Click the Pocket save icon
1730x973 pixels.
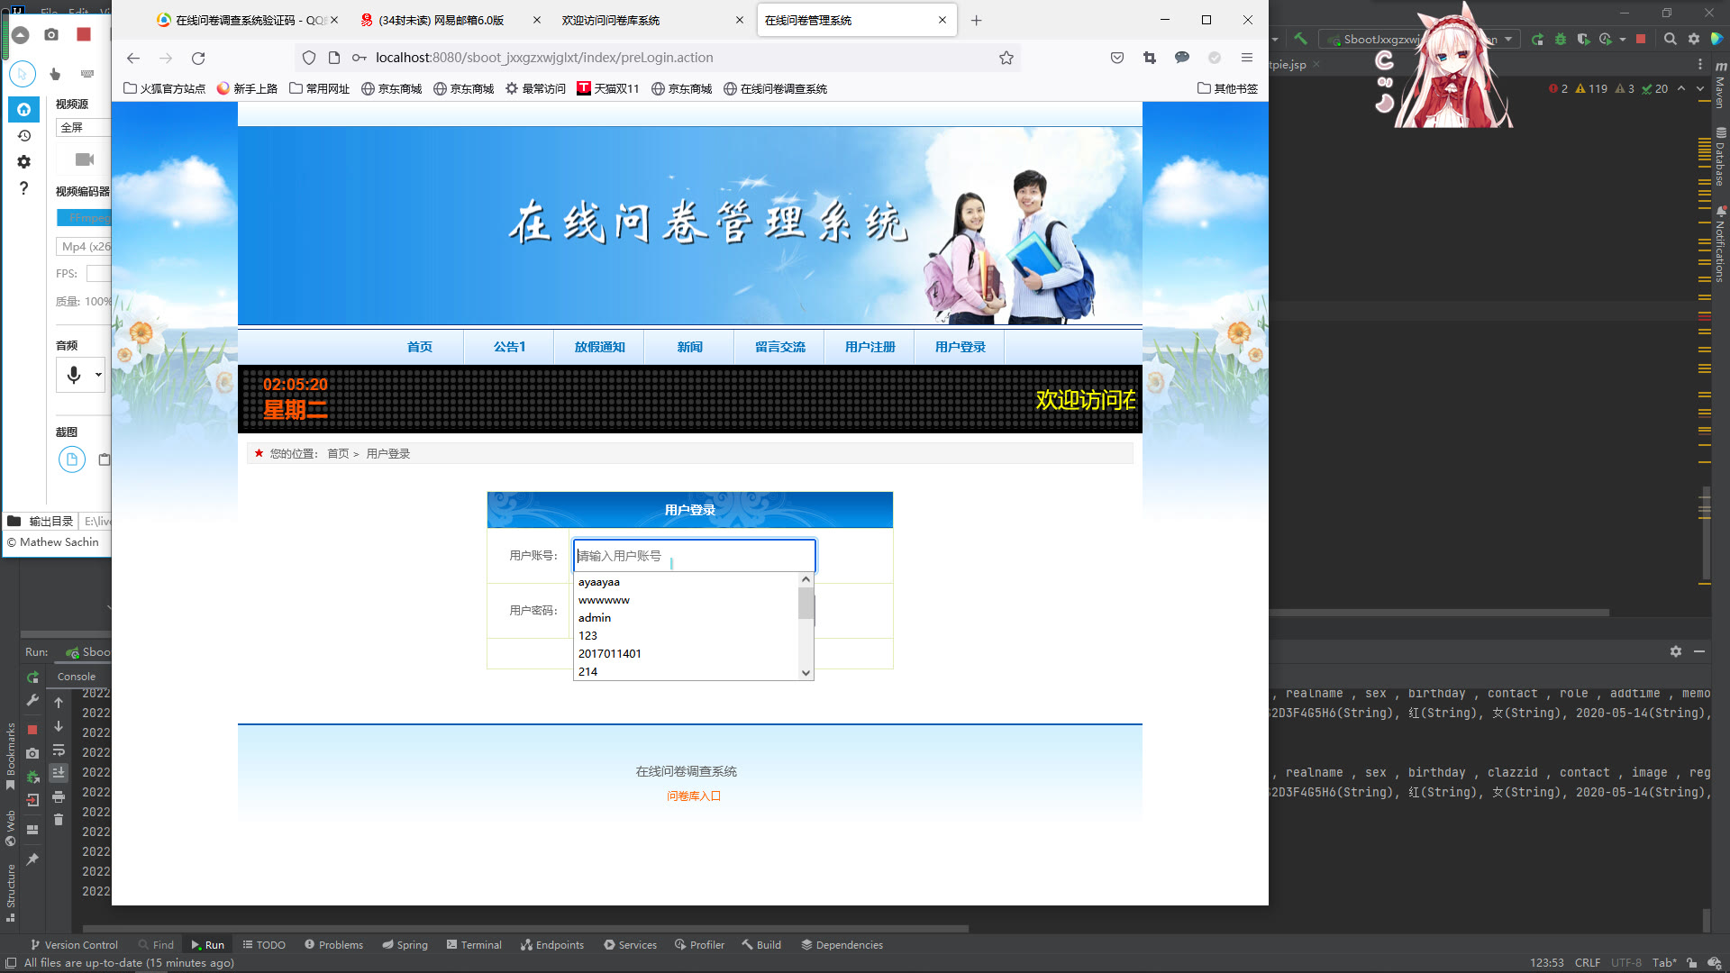pyautogui.click(x=1117, y=58)
